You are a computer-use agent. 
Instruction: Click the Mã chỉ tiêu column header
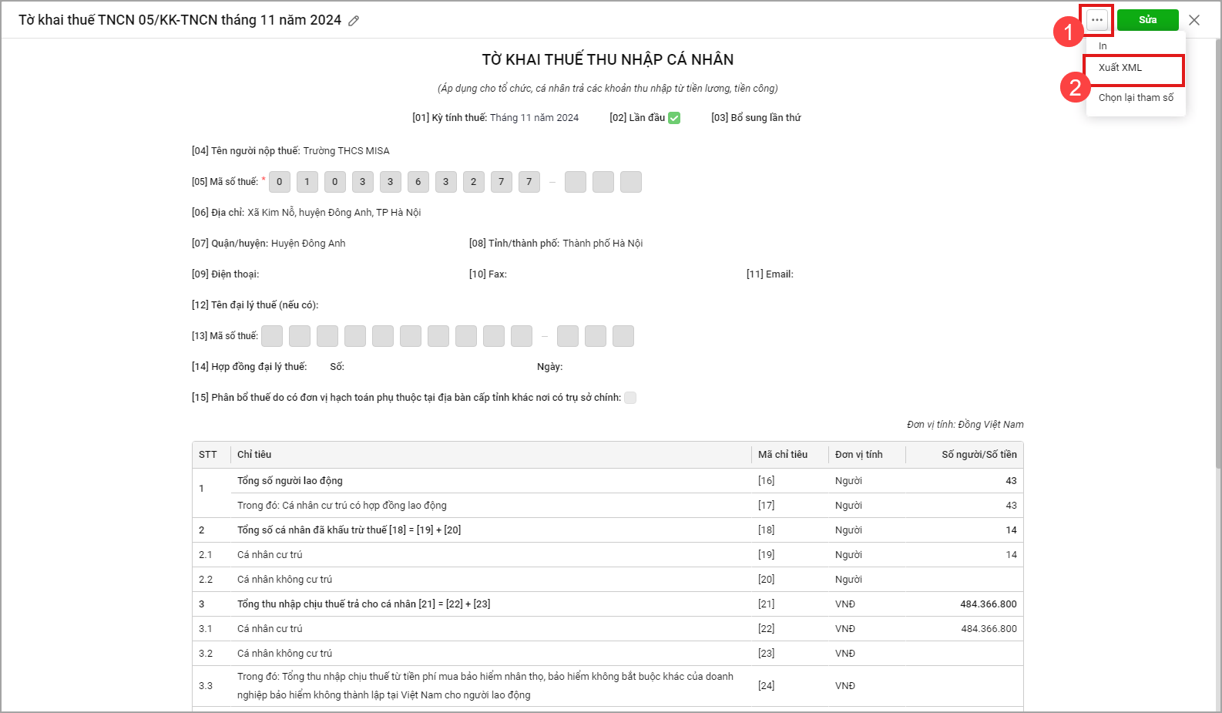point(783,455)
